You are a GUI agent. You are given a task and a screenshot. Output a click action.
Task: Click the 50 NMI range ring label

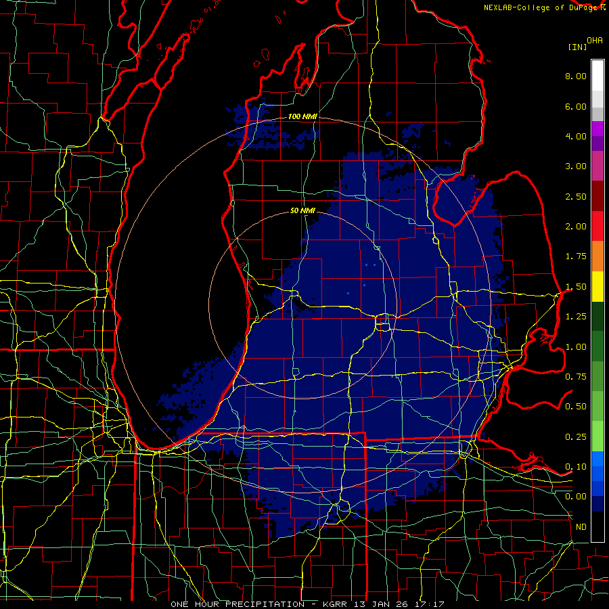[302, 210]
